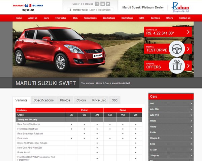
Task: Click the Rohan dealer logo
Action: 180,7
